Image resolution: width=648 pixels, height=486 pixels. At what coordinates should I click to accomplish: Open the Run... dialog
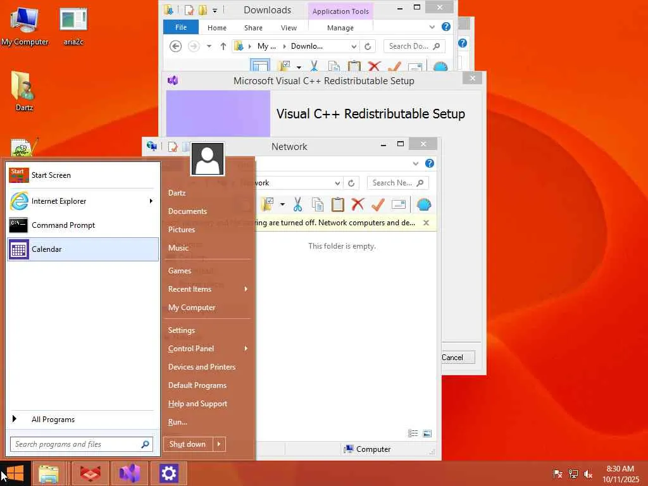point(178,422)
